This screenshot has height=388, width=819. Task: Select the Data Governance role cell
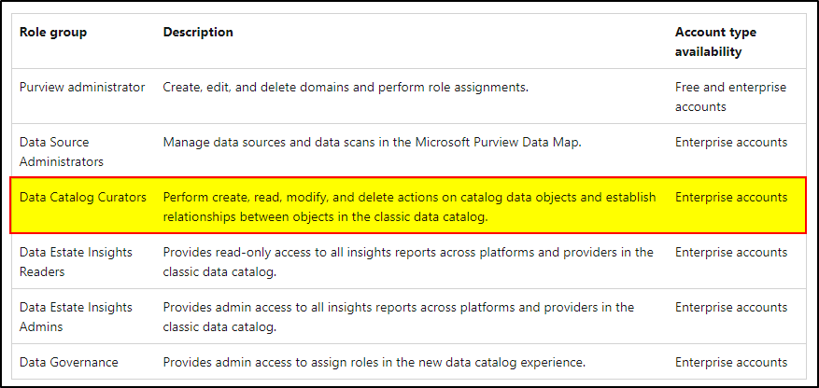[x=69, y=362]
